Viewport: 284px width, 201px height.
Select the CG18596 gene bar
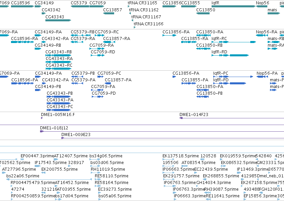click(x=22, y=6)
